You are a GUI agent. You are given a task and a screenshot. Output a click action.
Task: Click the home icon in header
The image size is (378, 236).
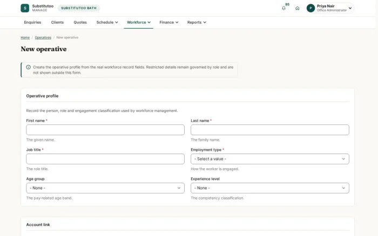click(297, 8)
